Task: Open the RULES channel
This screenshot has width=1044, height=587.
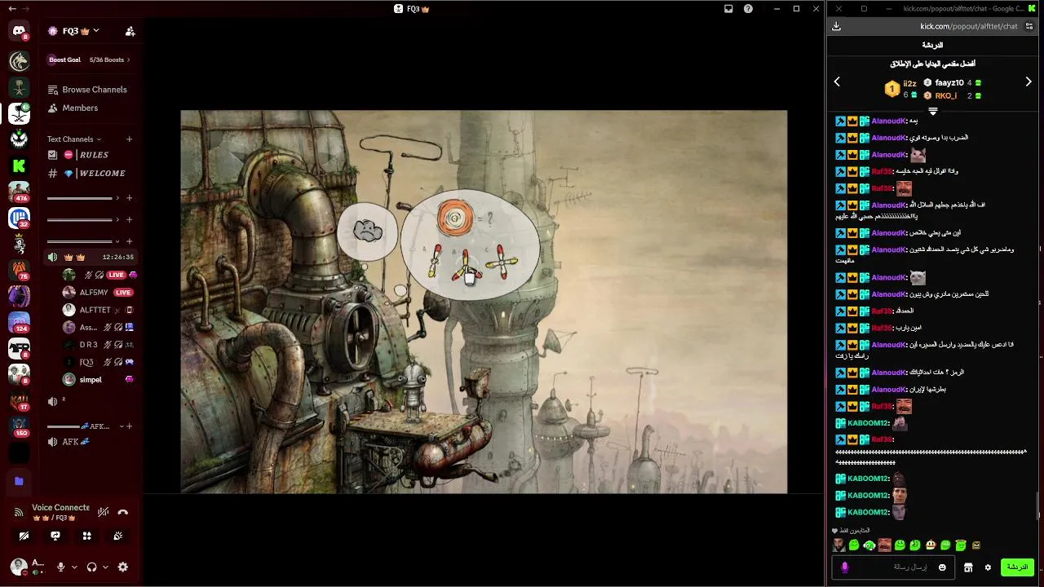Action: (x=90, y=155)
